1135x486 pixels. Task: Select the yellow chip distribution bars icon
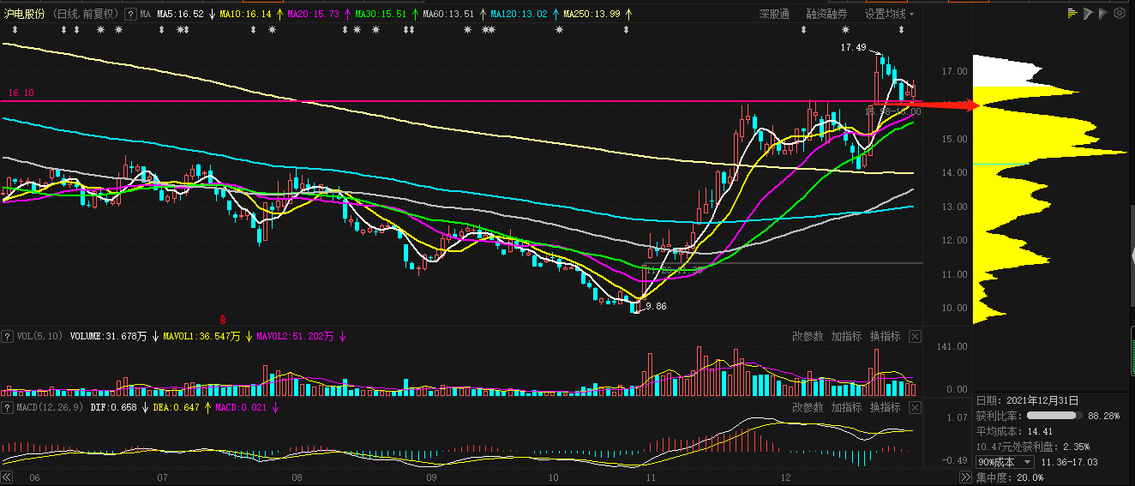(1072, 14)
